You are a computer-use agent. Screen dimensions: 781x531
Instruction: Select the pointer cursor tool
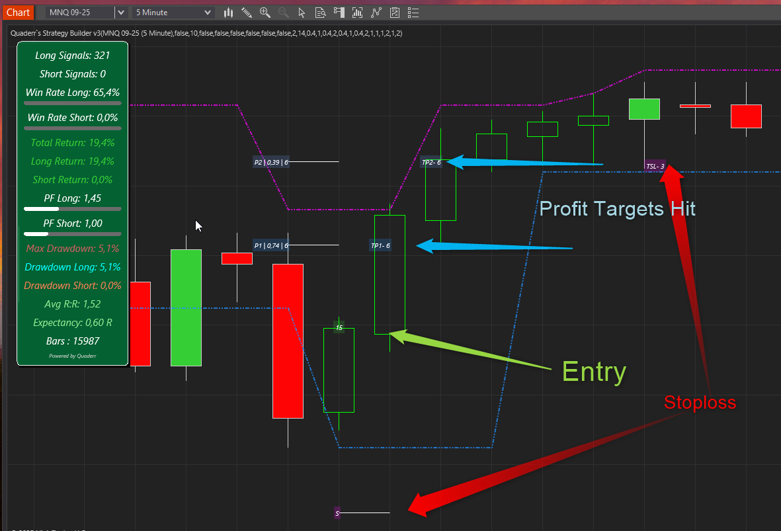pyautogui.click(x=302, y=13)
